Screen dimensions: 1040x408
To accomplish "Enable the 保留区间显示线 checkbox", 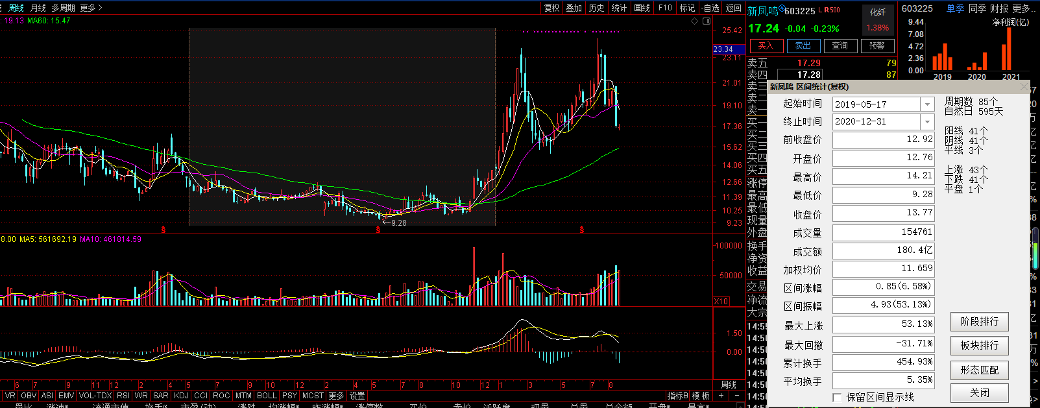I will point(837,397).
